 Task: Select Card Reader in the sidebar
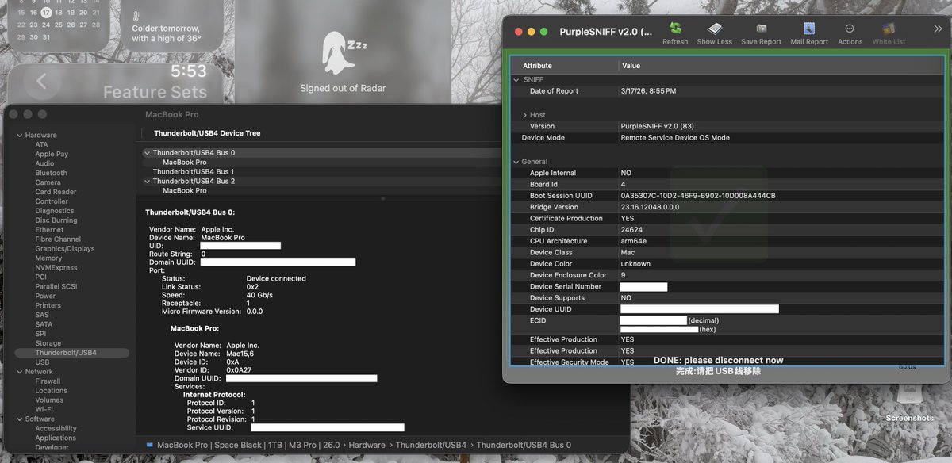point(56,192)
